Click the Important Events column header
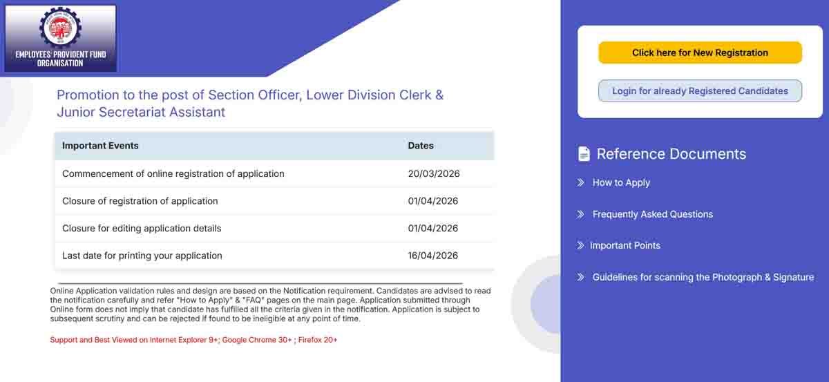 pos(100,146)
